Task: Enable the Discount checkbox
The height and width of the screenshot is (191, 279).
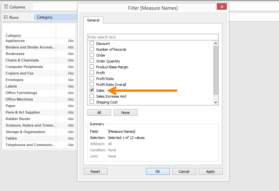Action: [x=92, y=43]
